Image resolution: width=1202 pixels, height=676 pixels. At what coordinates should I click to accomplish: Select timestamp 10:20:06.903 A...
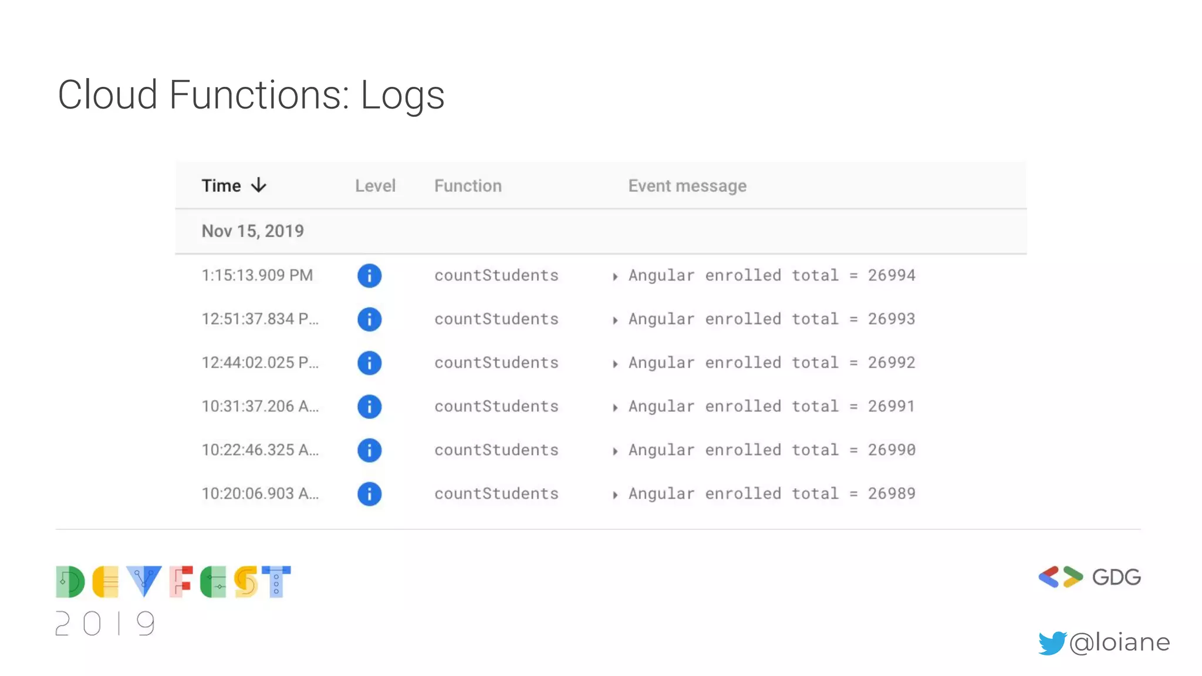260,494
